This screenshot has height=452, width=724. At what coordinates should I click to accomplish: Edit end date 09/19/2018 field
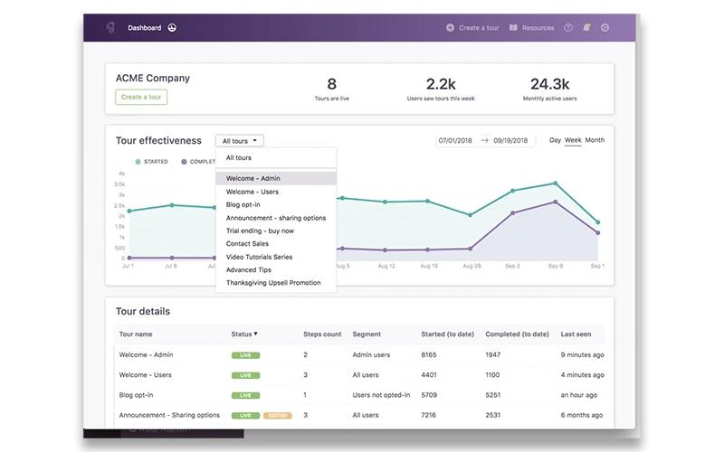tap(510, 140)
